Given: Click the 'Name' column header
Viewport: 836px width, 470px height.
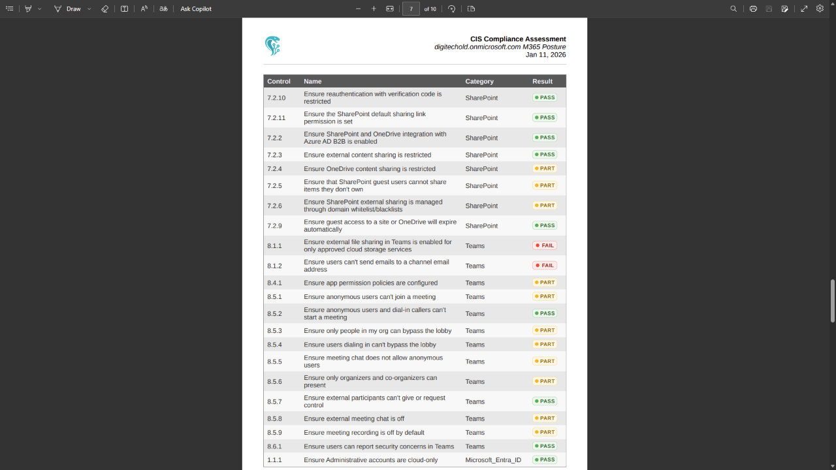Looking at the screenshot, I should click(313, 82).
